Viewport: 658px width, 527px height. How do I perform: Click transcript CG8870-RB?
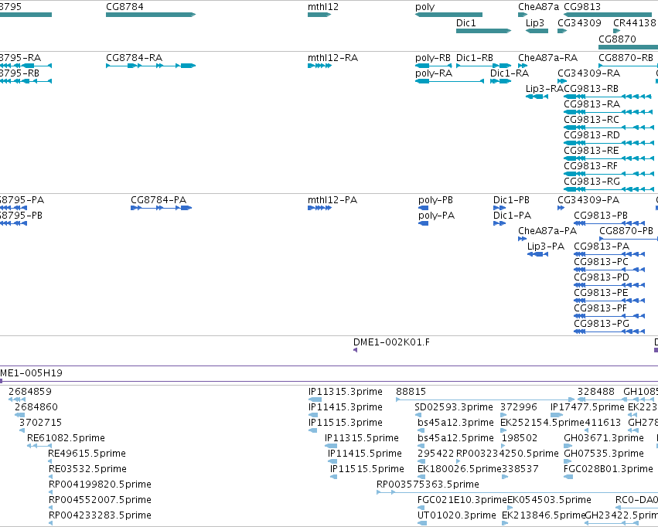(x=628, y=66)
